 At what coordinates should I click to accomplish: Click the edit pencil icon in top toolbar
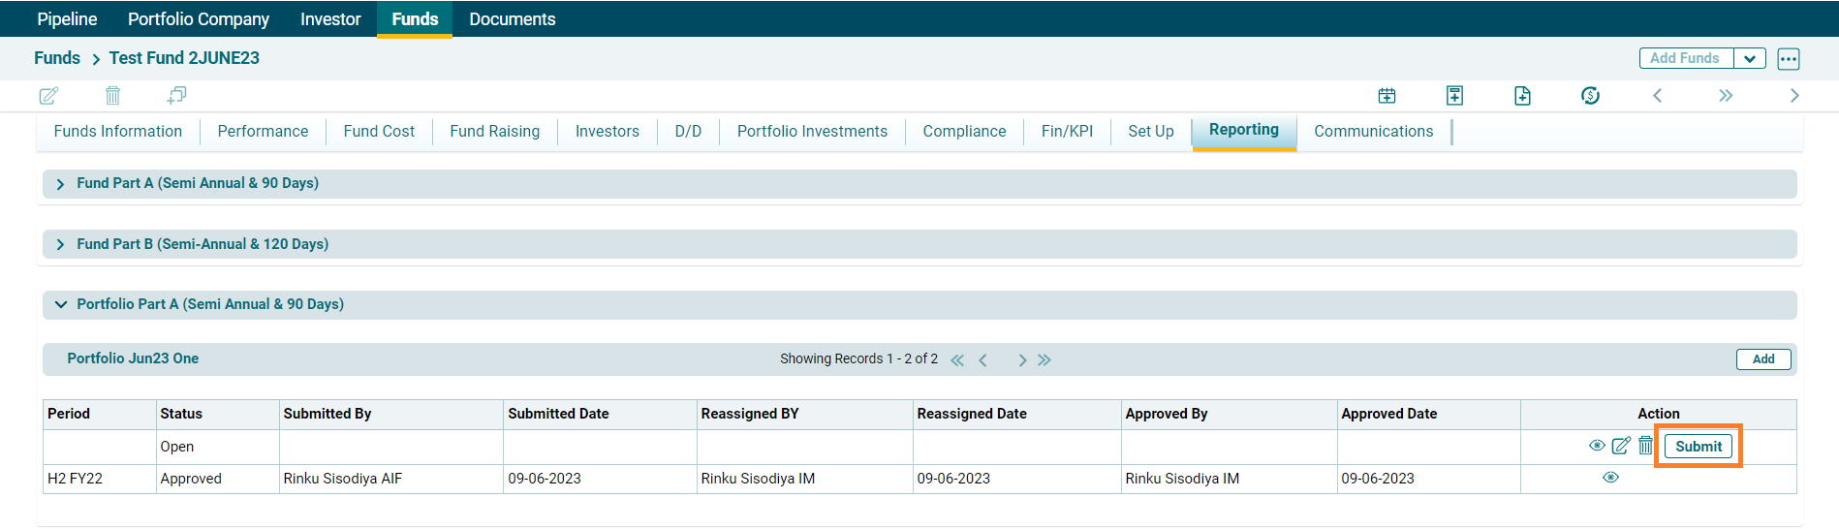pyautogui.click(x=48, y=95)
